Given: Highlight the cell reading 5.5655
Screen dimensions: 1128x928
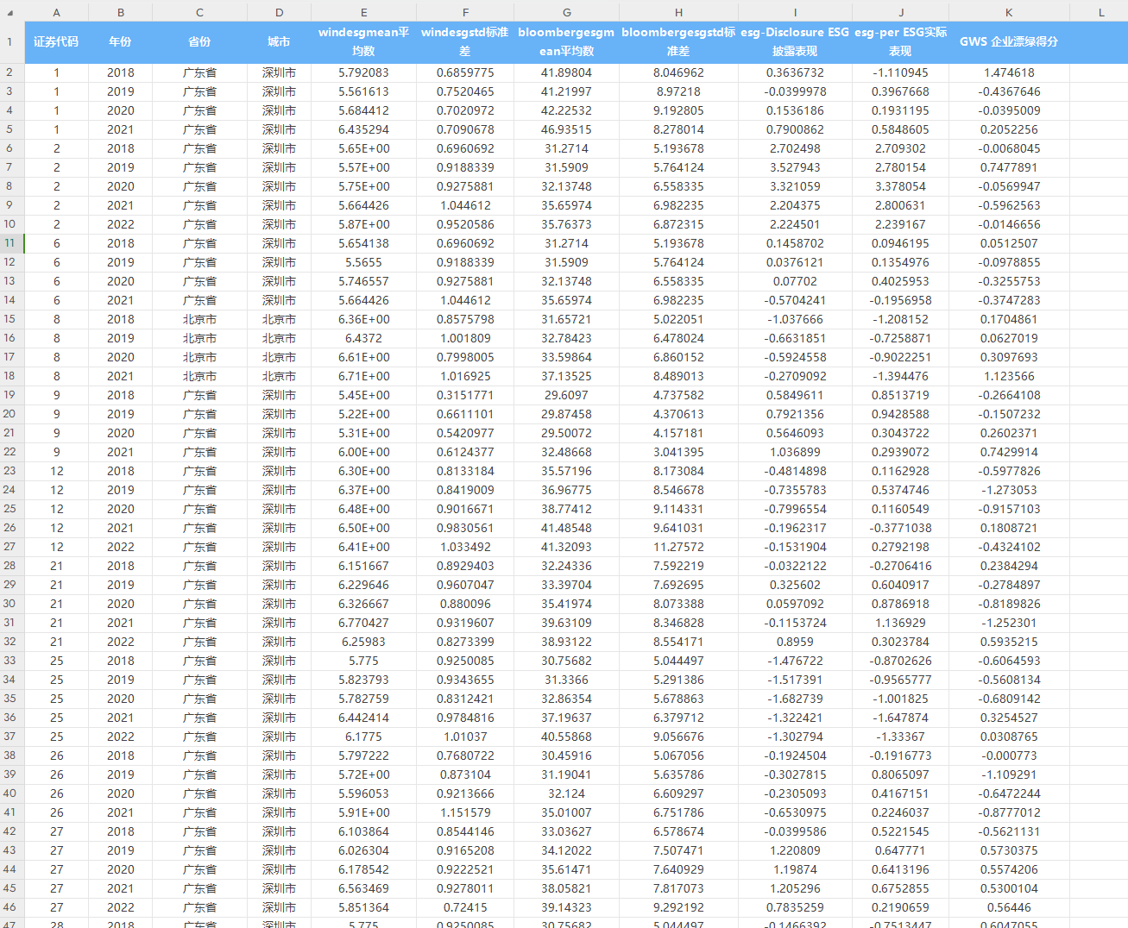Looking at the screenshot, I should coord(364,262).
